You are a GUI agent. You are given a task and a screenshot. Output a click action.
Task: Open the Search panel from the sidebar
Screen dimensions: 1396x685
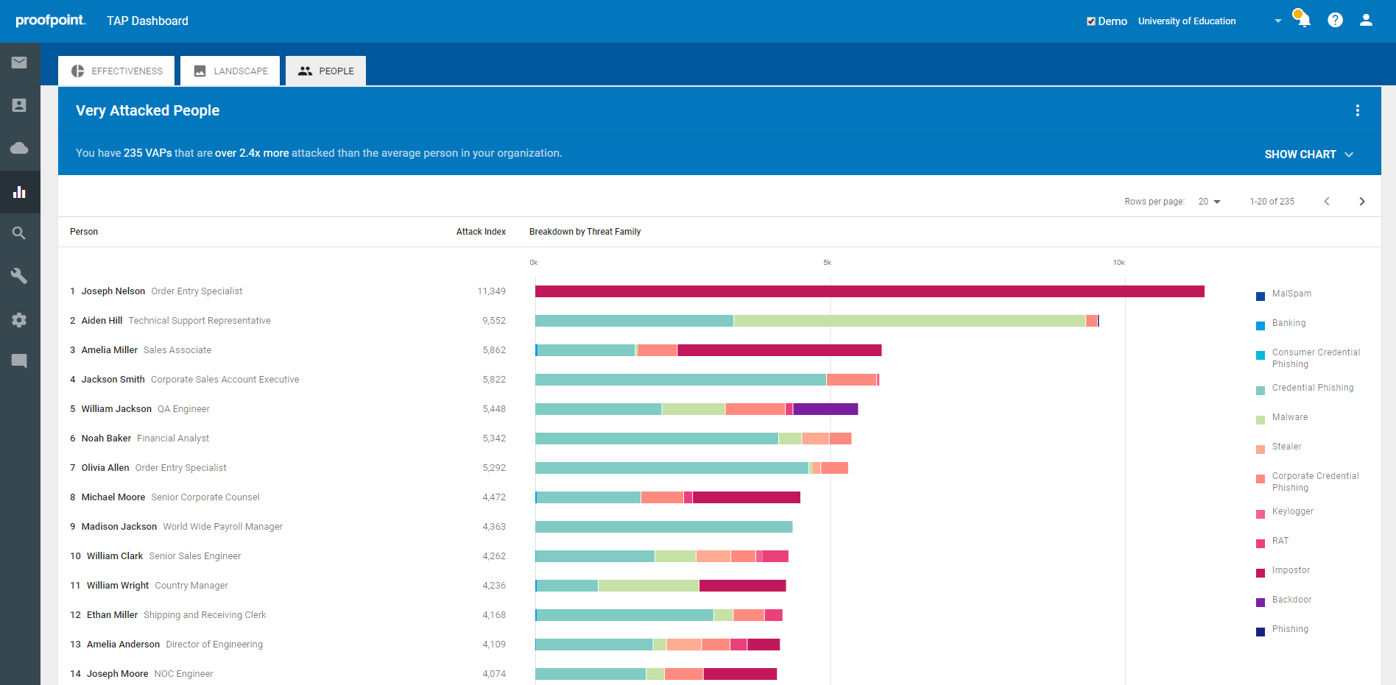click(x=20, y=233)
